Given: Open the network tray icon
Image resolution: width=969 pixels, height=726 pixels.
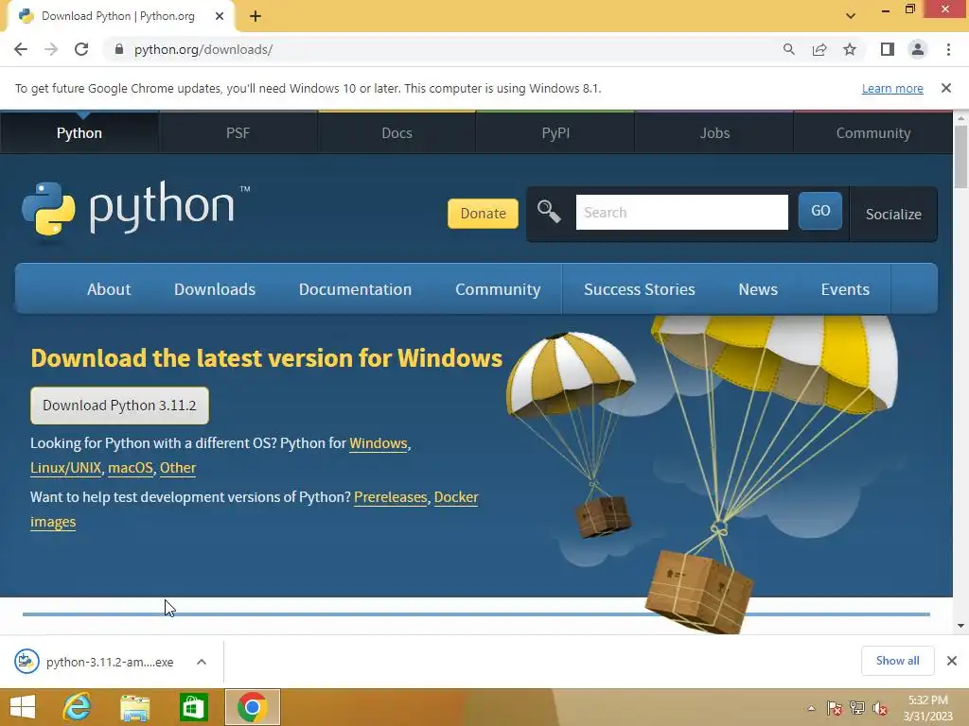Looking at the screenshot, I should [857, 709].
